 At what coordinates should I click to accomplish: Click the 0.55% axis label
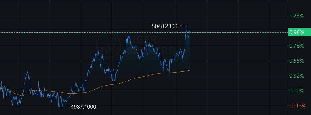[x=297, y=61]
